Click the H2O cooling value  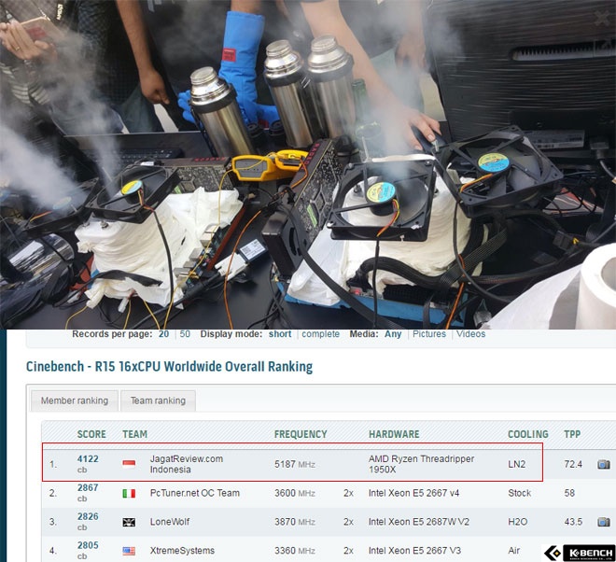(x=518, y=522)
